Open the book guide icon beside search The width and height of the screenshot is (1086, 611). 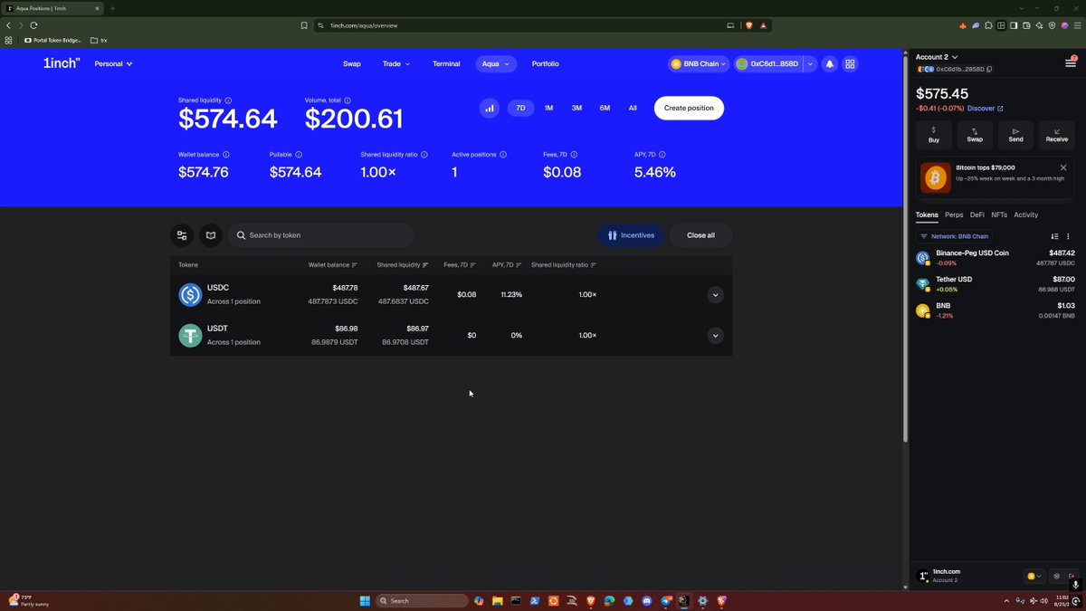point(211,235)
